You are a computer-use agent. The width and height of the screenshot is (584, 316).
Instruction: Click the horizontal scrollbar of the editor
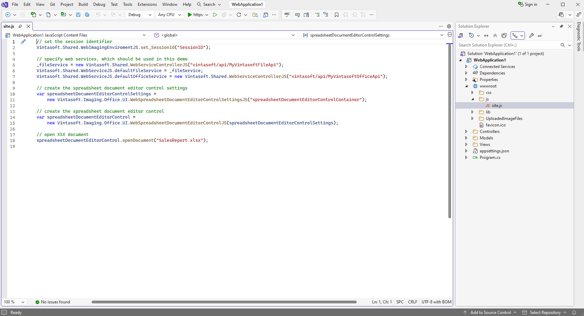click(224, 302)
